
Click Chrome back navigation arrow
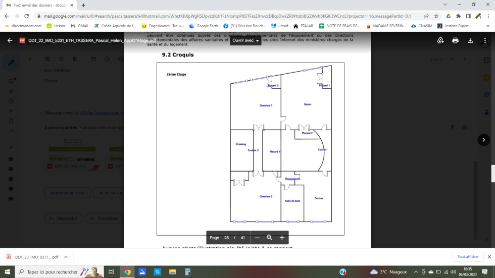[x=7, y=16]
